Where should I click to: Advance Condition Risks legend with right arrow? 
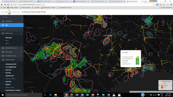(171, 85)
